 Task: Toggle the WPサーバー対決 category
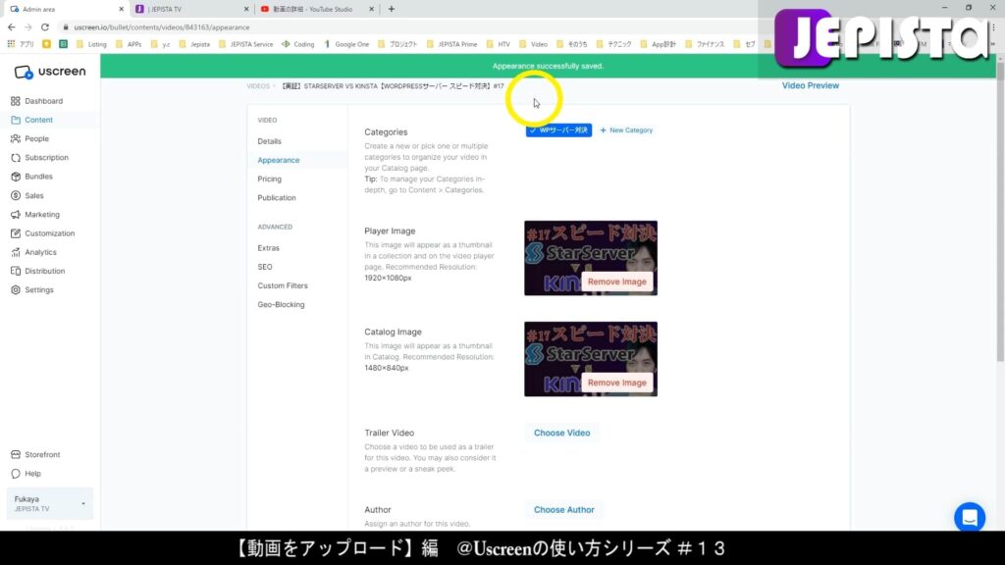coord(558,130)
